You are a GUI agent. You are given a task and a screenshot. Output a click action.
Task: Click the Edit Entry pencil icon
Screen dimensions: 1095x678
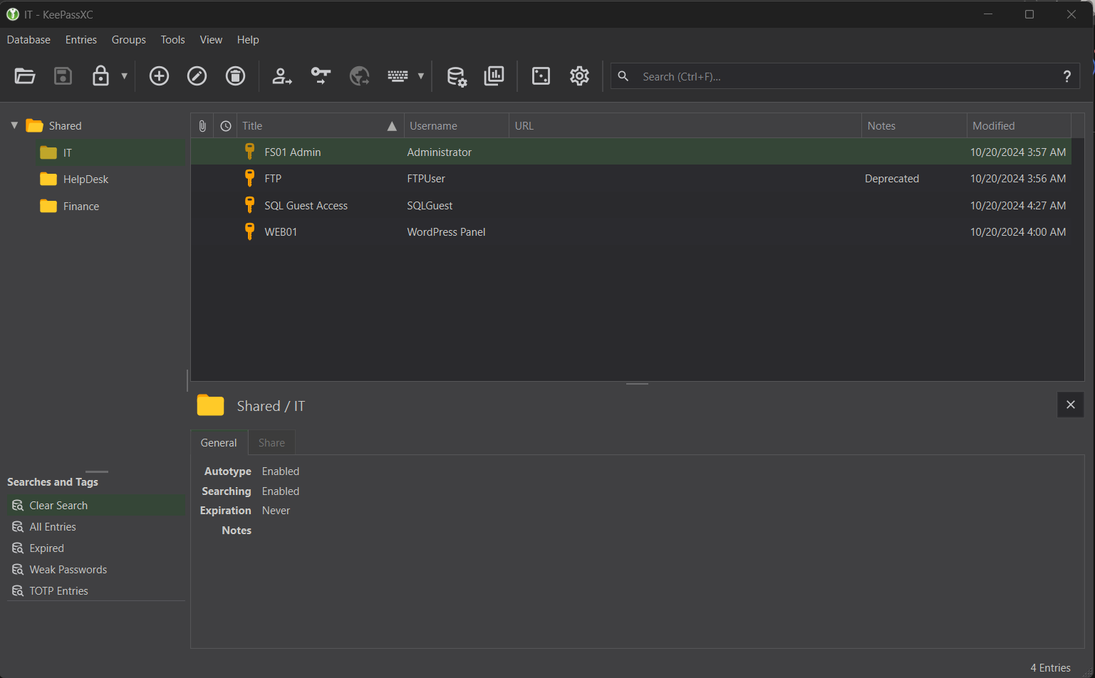tap(197, 76)
